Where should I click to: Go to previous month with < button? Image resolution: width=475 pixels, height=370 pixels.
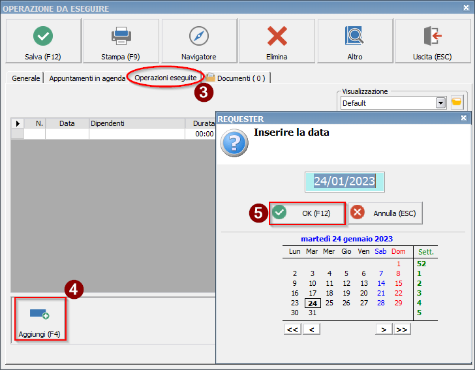click(x=312, y=330)
